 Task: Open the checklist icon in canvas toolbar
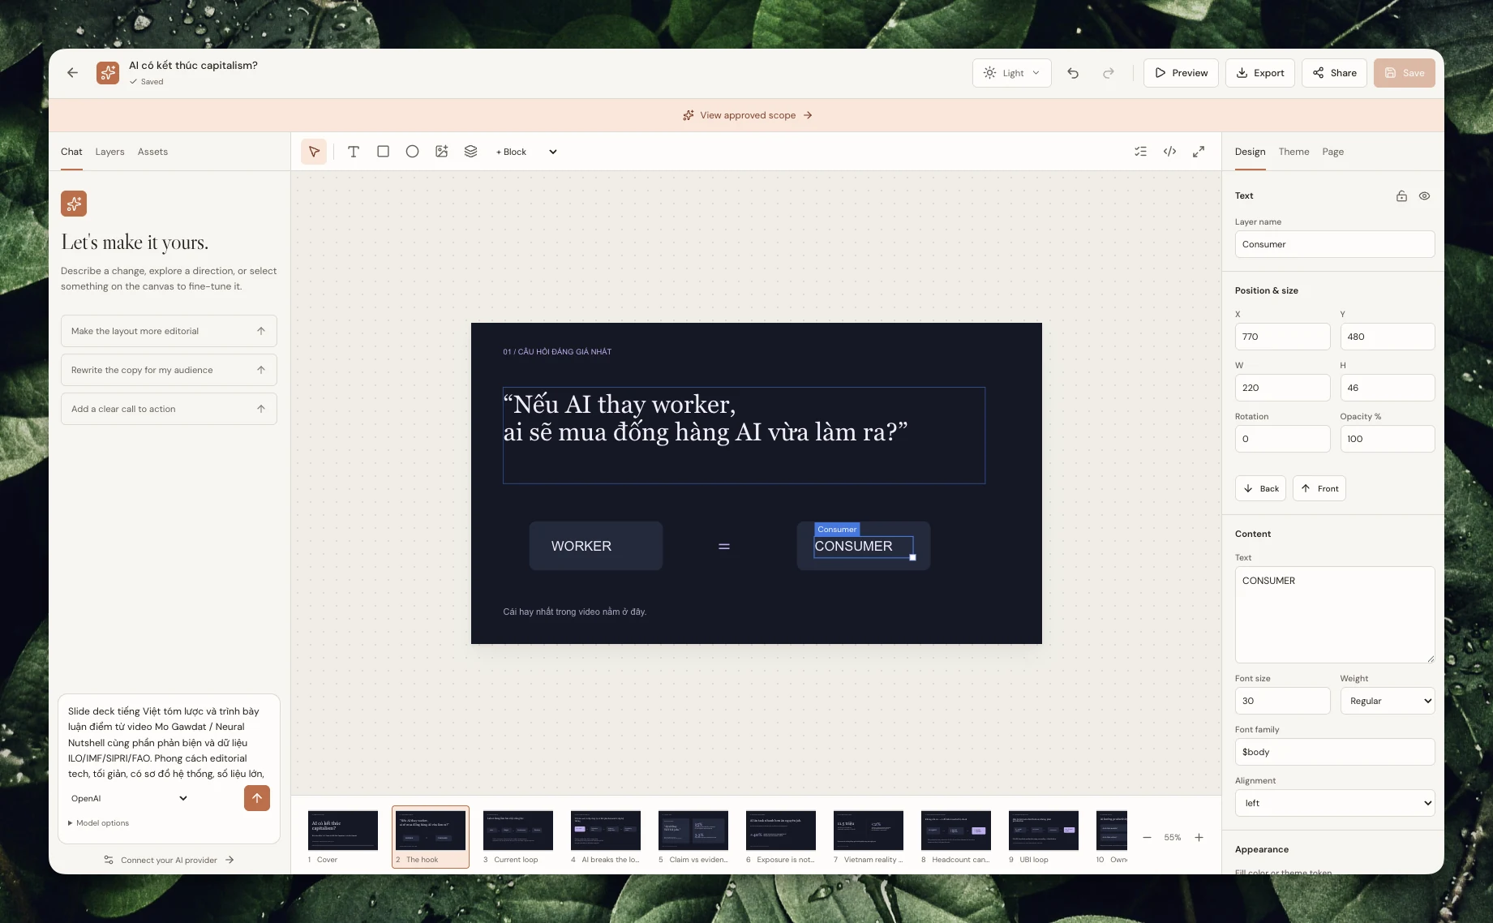pyautogui.click(x=1140, y=152)
